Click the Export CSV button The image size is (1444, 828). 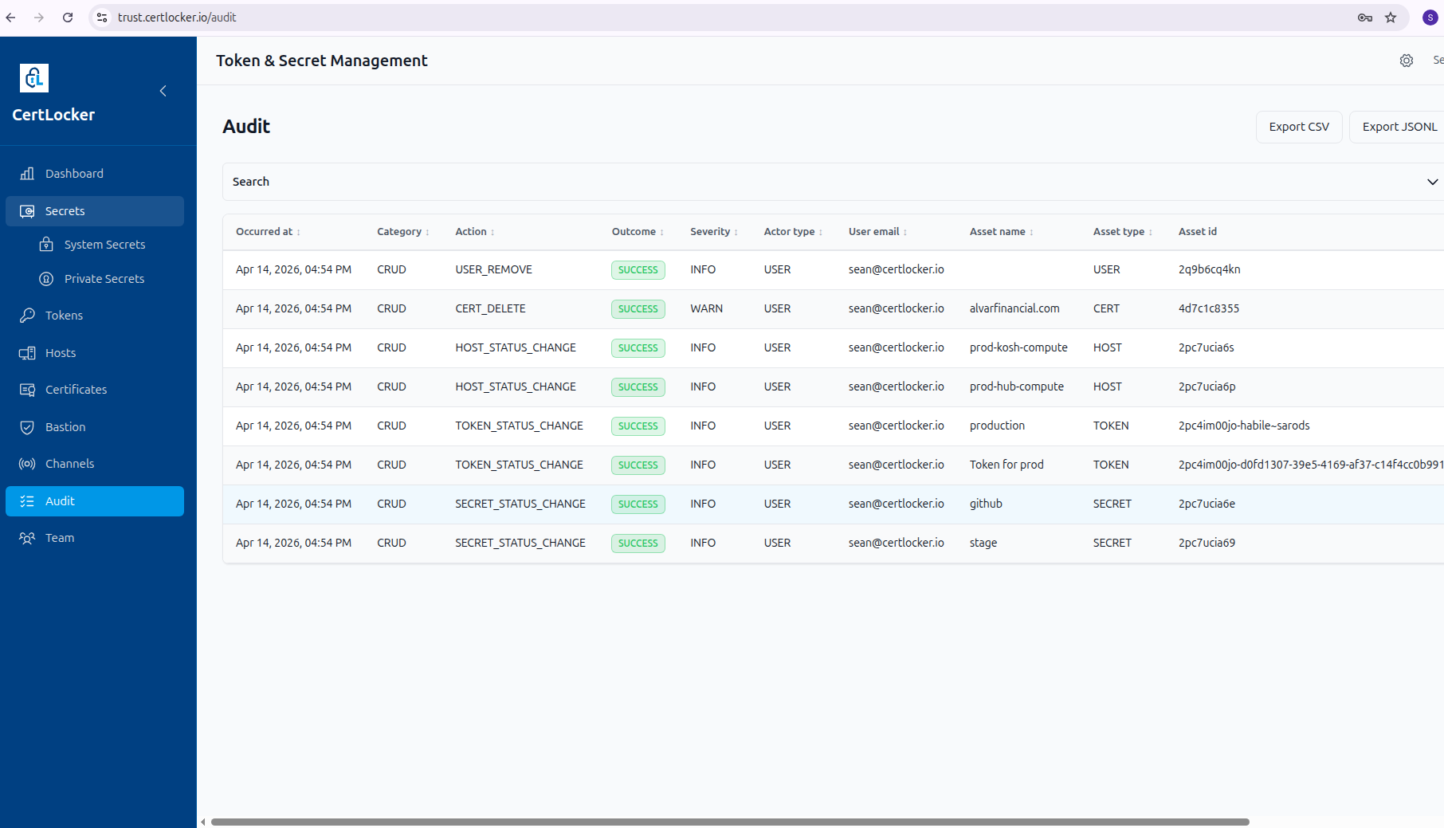click(1299, 127)
